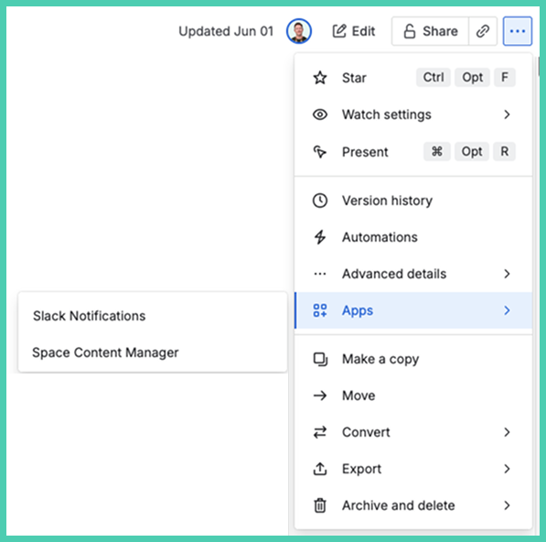
Task: Expand the Advanced details chevron
Action: [507, 274]
